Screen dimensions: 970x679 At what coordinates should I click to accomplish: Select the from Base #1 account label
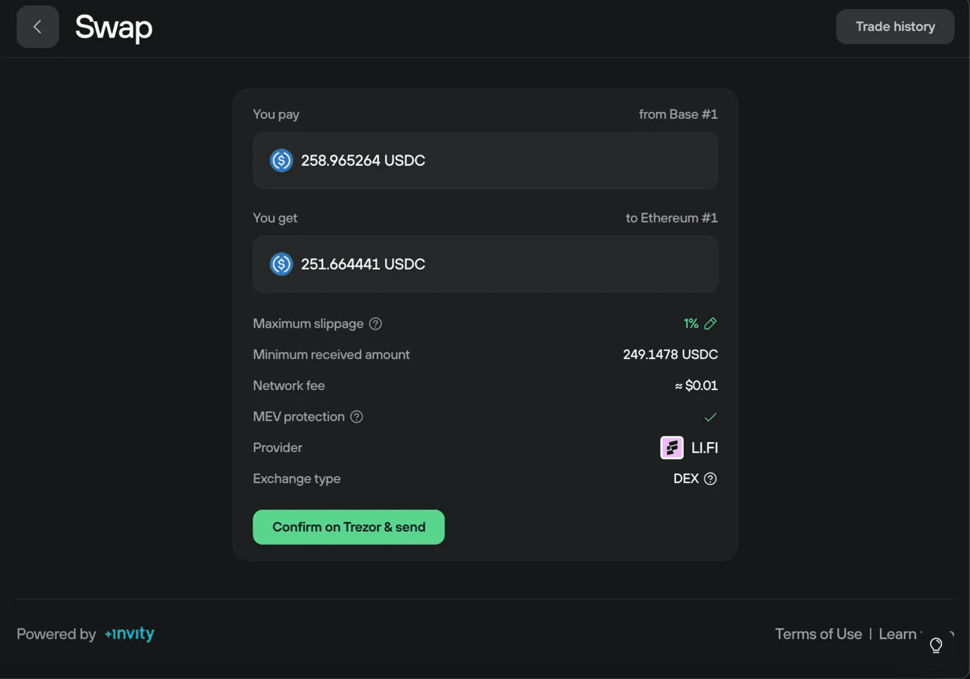pos(678,114)
